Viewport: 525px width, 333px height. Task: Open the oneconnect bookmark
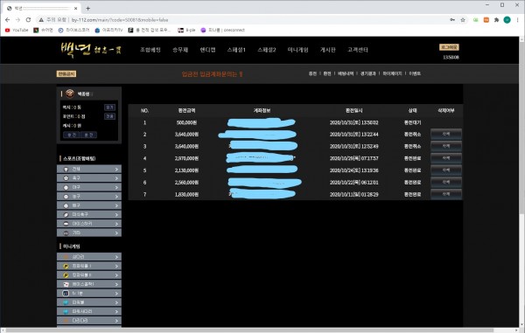(222, 30)
